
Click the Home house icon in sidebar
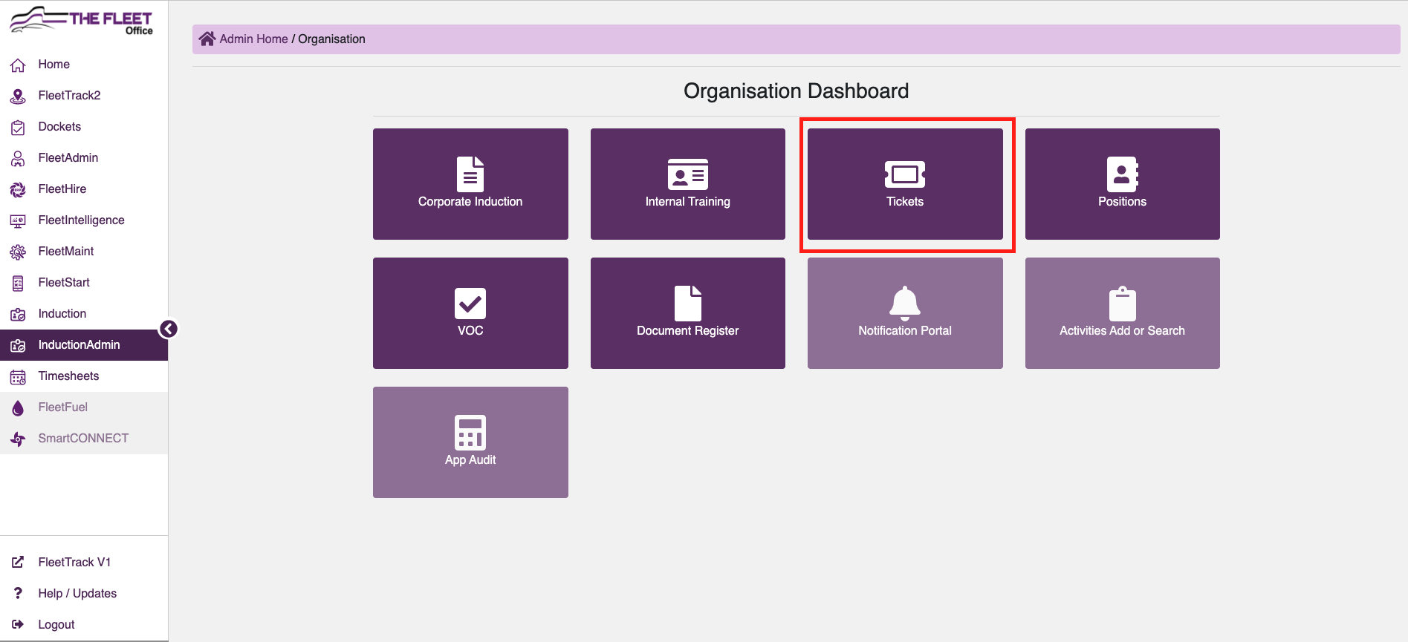(18, 65)
